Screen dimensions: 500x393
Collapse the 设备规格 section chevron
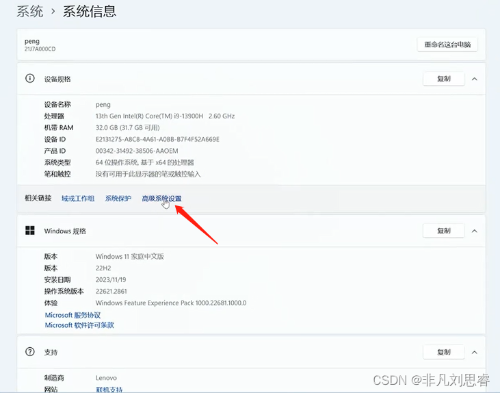(x=475, y=79)
